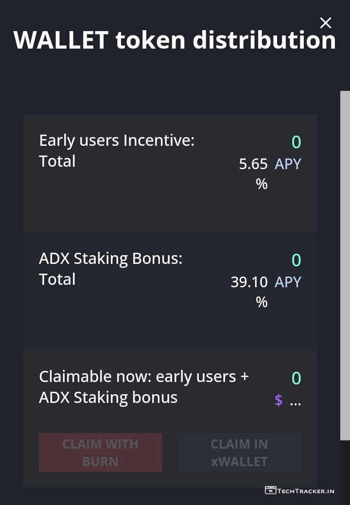350x505 pixels.
Task: Select the 39.10 percent value
Action: tap(249, 282)
